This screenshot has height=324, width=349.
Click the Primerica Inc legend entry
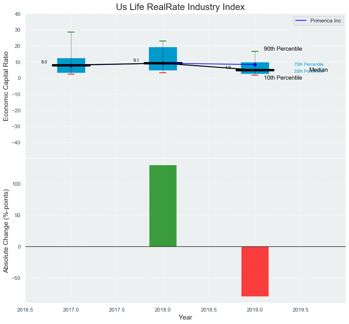click(318, 21)
